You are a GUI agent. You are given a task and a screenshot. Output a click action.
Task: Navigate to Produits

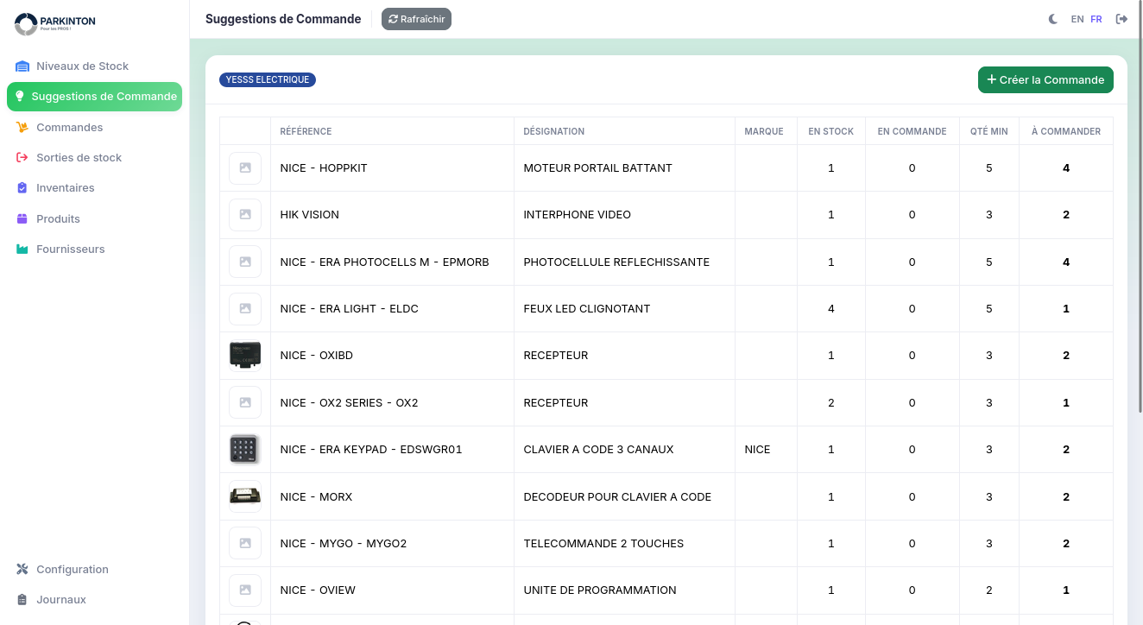94,219
